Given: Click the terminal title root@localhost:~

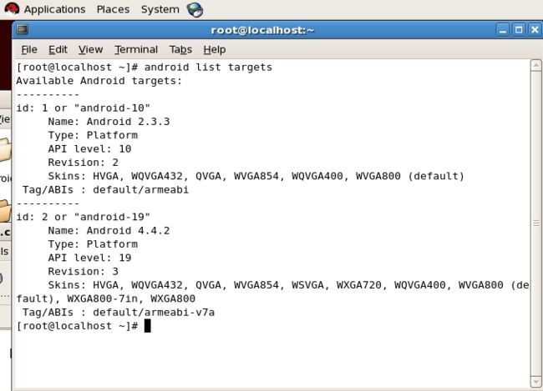Looking at the screenshot, I should point(262,30).
